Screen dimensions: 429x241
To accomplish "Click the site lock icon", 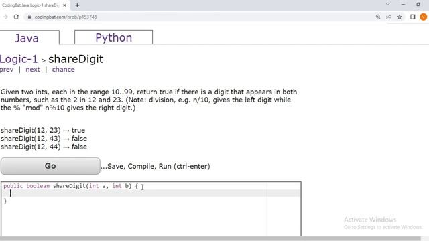I will point(29,17).
